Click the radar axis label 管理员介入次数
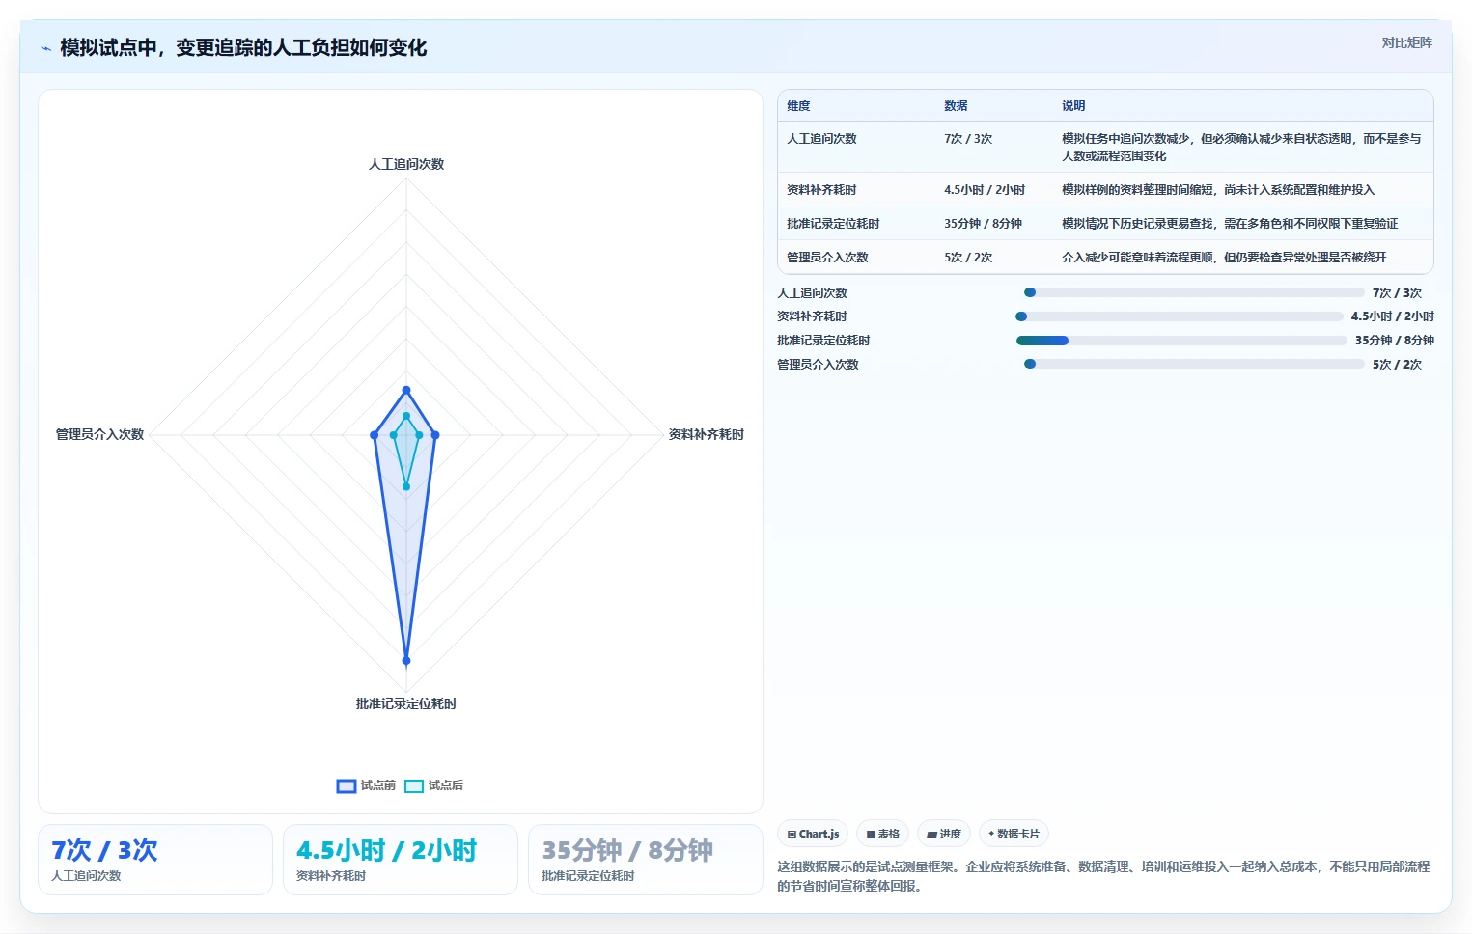 (x=99, y=435)
